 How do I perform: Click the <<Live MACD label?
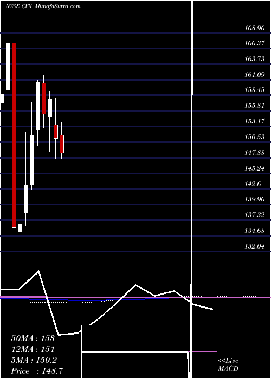coord(228,364)
